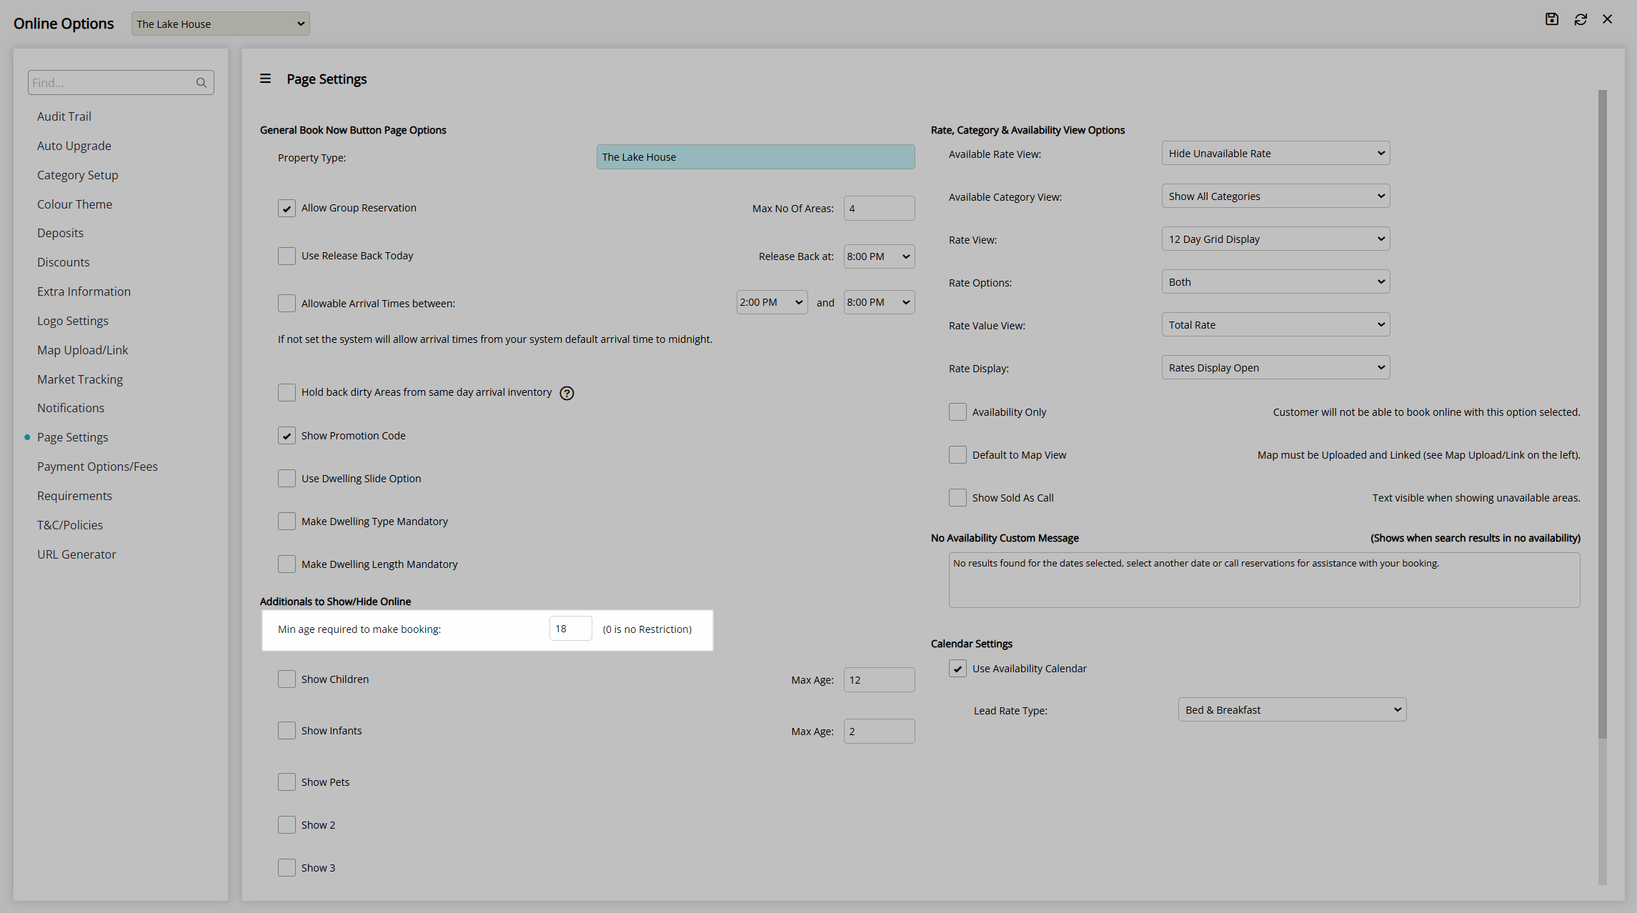
Task: Open Deposits section
Action: pyautogui.click(x=61, y=233)
